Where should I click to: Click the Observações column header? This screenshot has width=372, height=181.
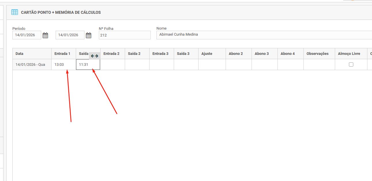coord(319,54)
